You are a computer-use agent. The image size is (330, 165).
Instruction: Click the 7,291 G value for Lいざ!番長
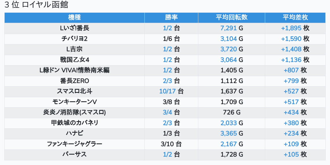[232, 28]
